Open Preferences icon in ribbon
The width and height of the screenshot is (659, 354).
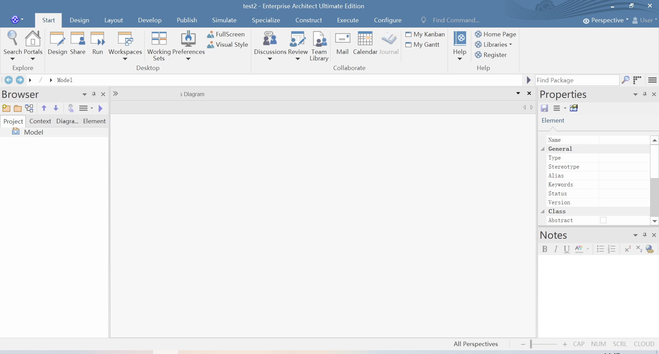188,38
